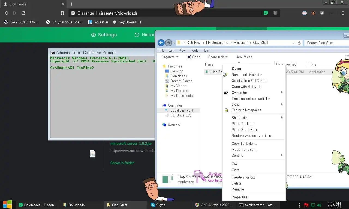The image size is (349, 209).
Task: Choose Delete from the context menu
Action: [x=254, y=183]
